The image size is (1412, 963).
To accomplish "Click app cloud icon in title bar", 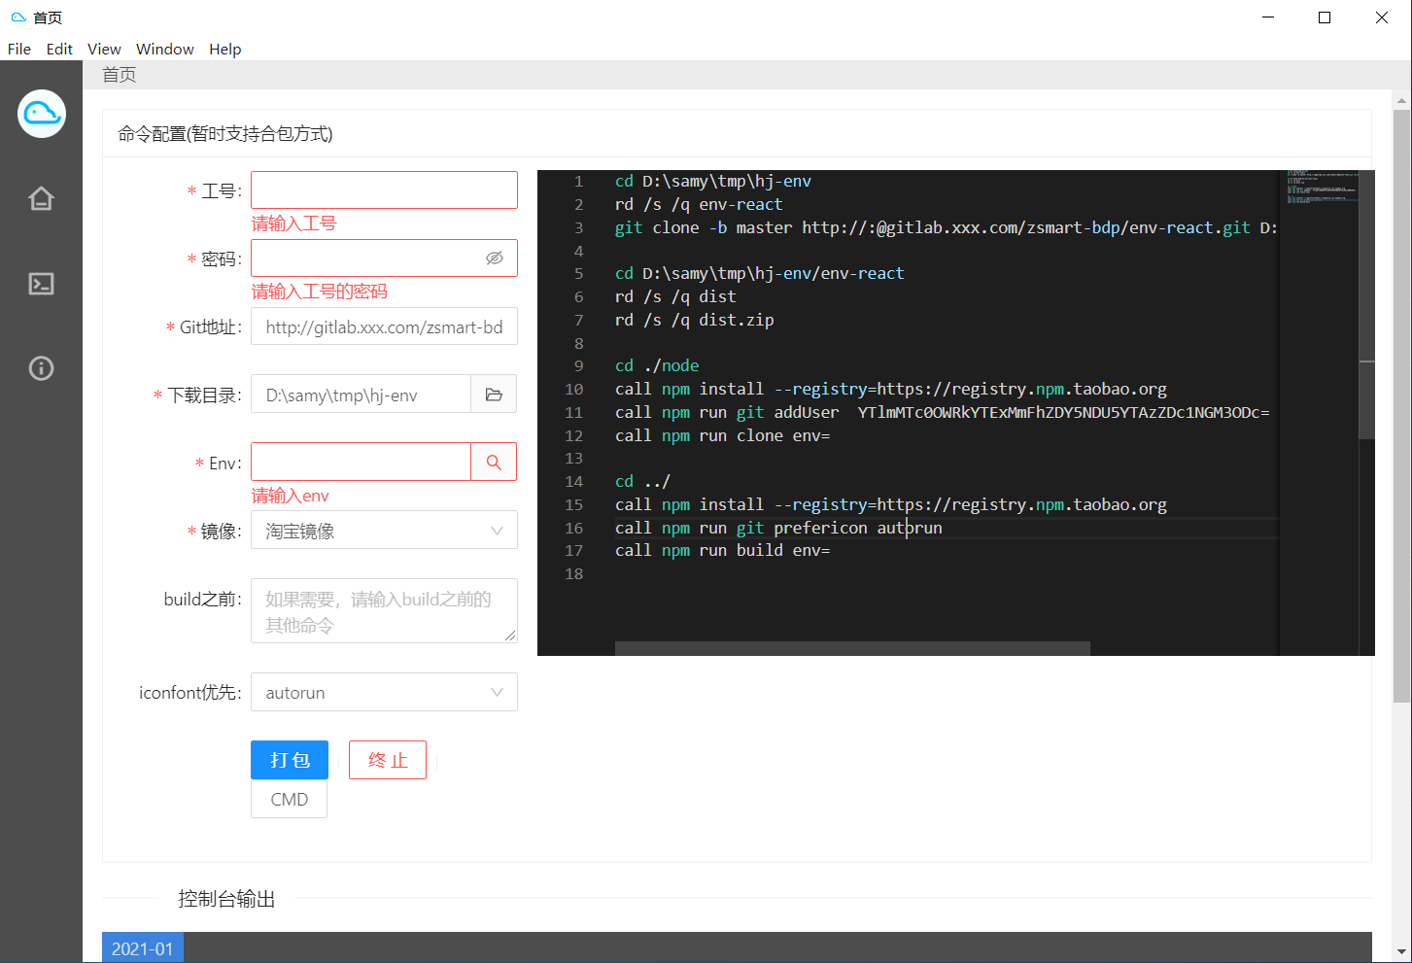I will click(x=18, y=17).
